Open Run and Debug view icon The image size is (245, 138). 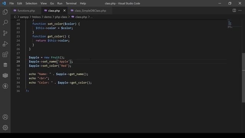point(5,44)
